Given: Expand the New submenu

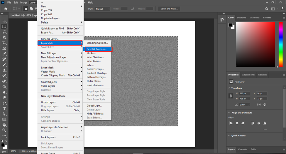Looking at the screenshot, I should tap(60, 6).
